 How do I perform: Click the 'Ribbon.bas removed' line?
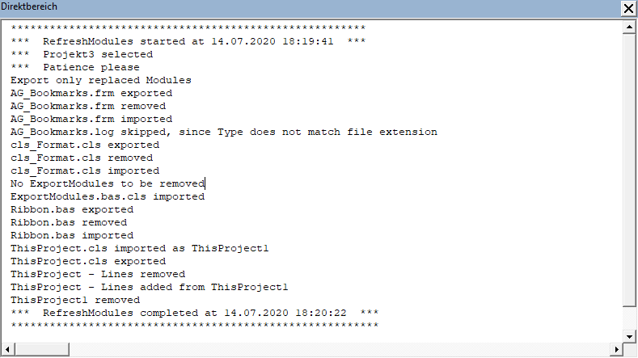pyautogui.click(x=68, y=222)
